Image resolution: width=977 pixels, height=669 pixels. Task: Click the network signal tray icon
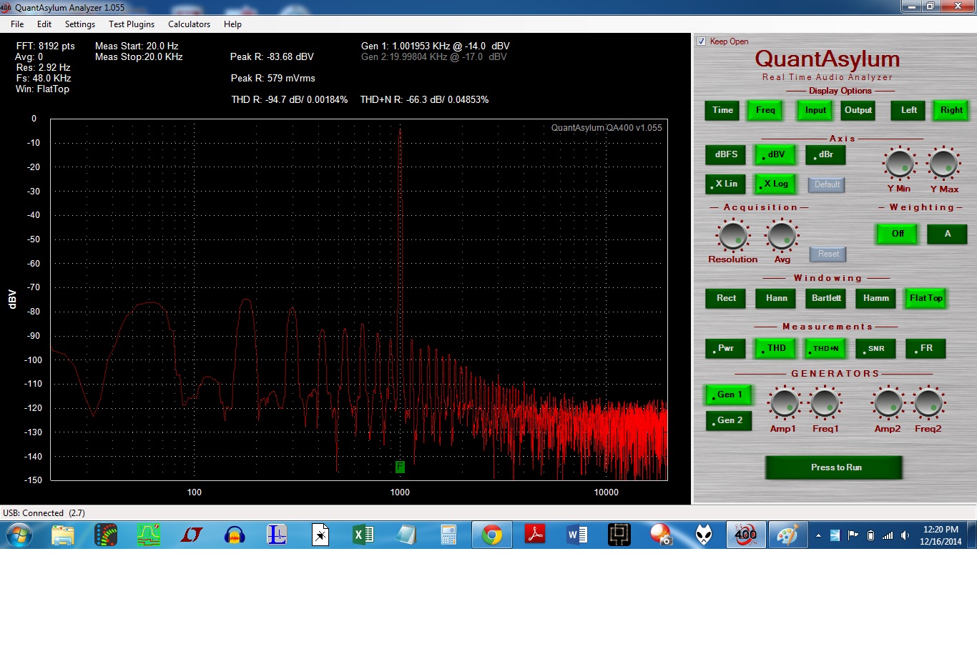tap(888, 535)
